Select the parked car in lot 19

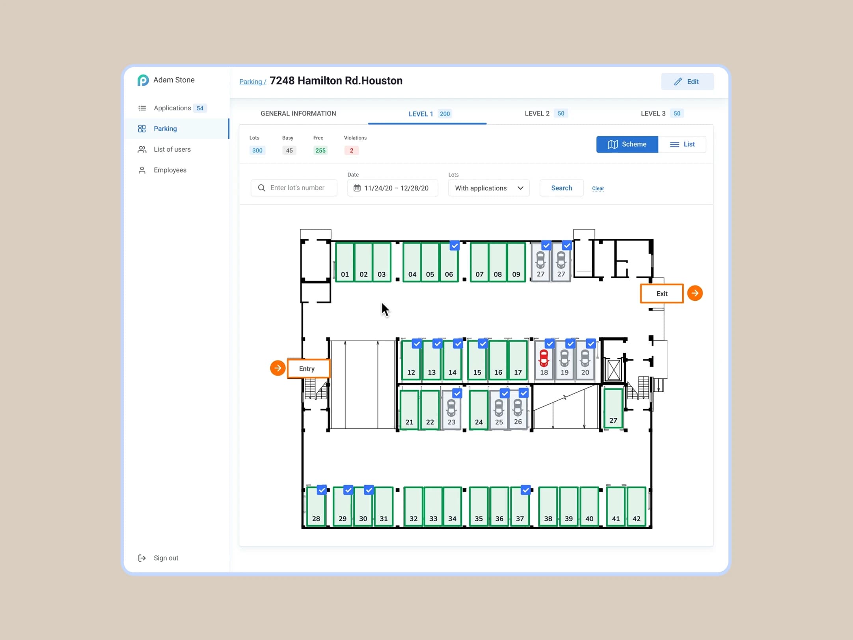coord(564,358)
